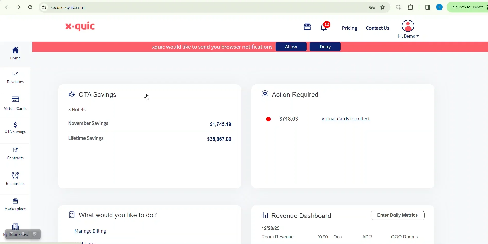Image resolution: width=488 pixels, height=244 pixels.
Task: Open the Contact Us page
Action: 377,28
